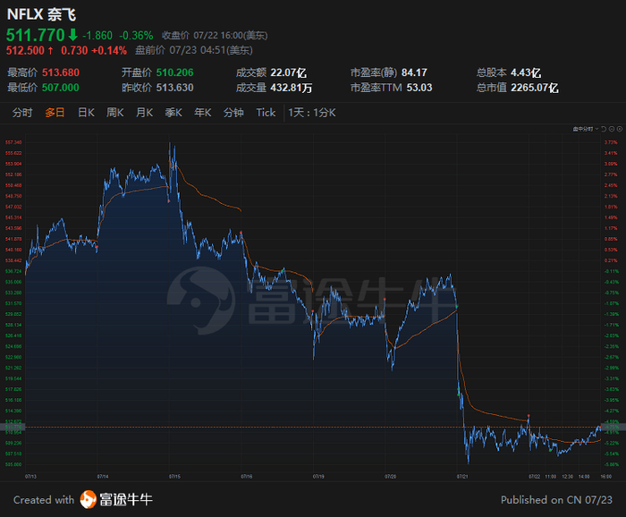
Task: Open the 盘中分时 dropdown above the chart
Action: coord(586,129)
